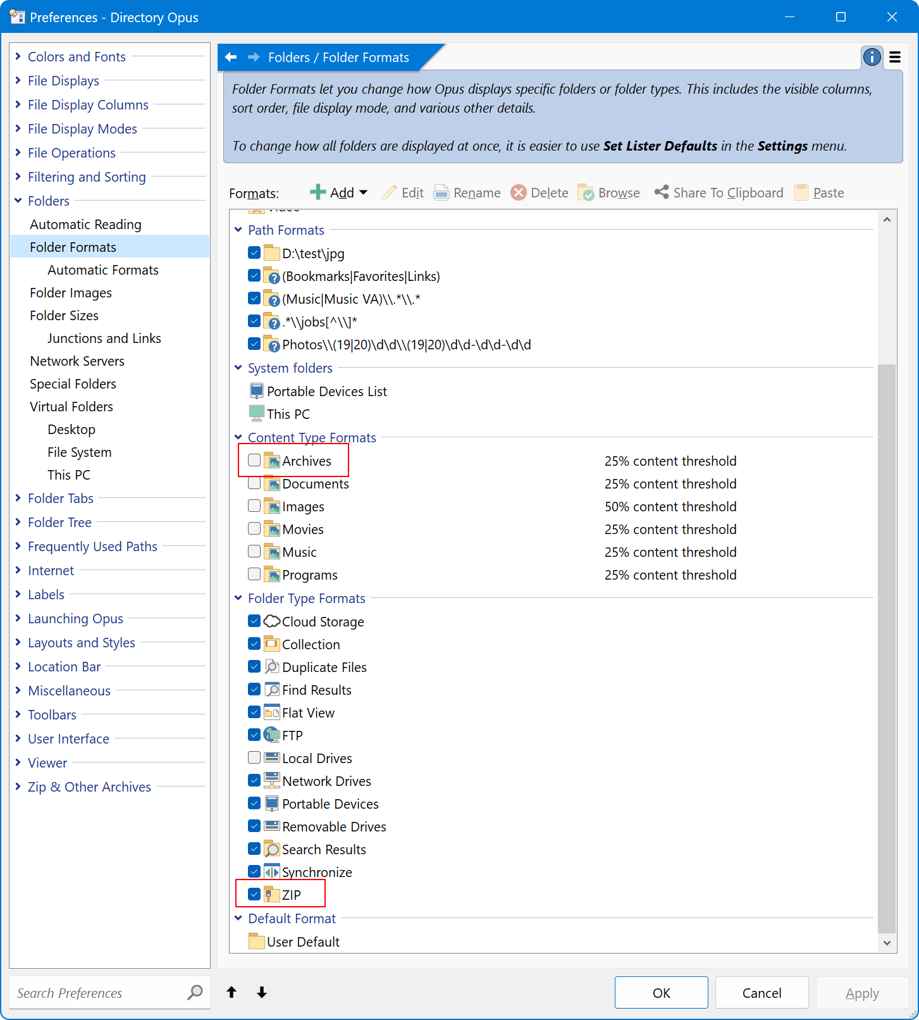
Task: Open the Add dropdown arrow
Action: [x=364, y=192]
